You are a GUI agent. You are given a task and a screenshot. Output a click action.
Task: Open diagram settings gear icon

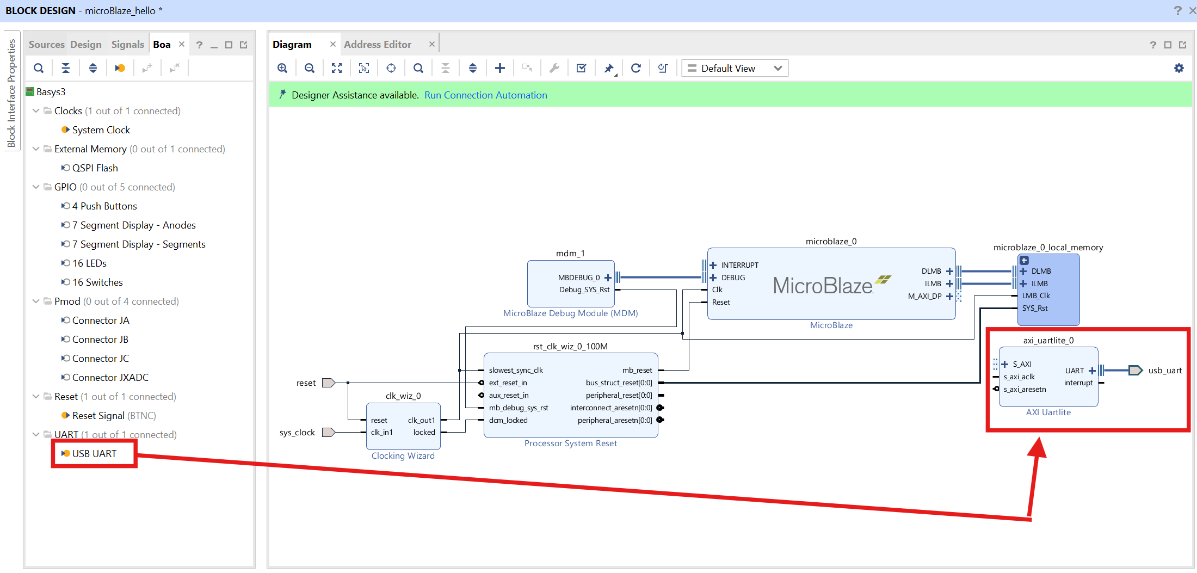[x=1179, y=68]
